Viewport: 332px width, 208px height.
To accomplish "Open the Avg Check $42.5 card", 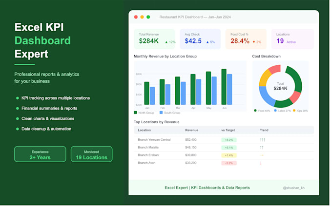I will tap(200, 39).
